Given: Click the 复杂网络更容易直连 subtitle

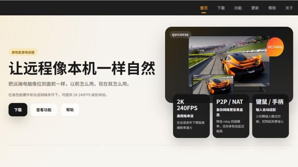Looking at the screenshot, I should (x=230, y=112).
